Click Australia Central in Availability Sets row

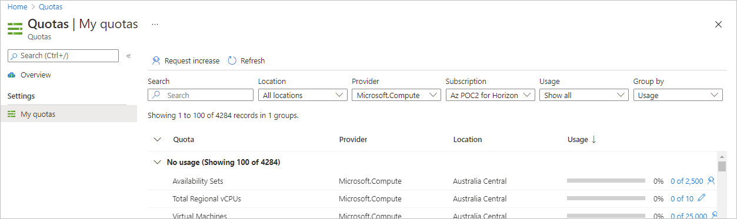pyautogui.click(x=479, y=181)
